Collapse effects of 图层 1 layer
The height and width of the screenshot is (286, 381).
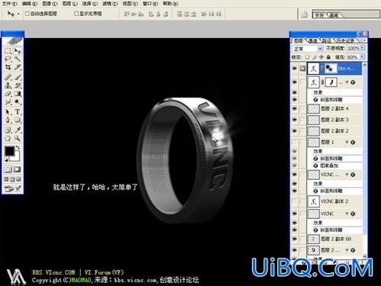point(347,142)
